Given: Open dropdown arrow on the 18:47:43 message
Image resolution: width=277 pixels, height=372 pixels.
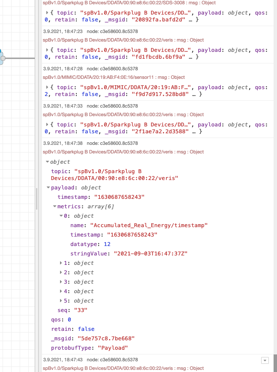Looking at the screenshot, I should pyautogui.click(x=265, y=360).
